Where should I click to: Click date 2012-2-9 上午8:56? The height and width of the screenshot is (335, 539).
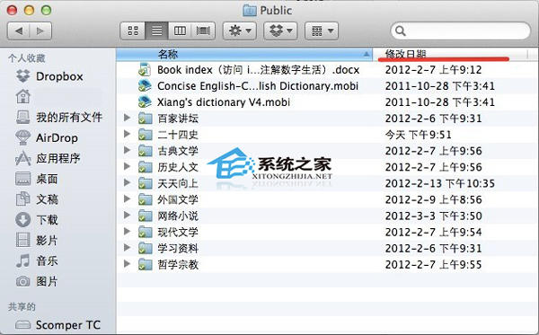[434, 199]
